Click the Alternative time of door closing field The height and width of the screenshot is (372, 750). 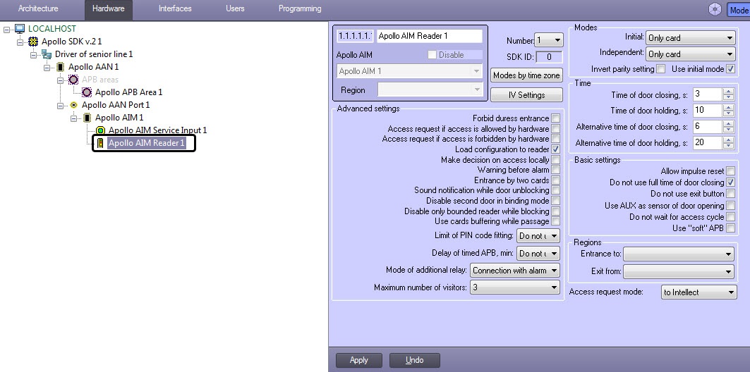708,127
